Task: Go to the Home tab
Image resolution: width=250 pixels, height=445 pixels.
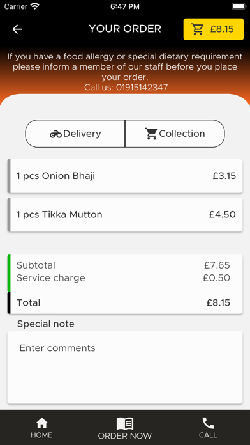Action: pos(41,427)
